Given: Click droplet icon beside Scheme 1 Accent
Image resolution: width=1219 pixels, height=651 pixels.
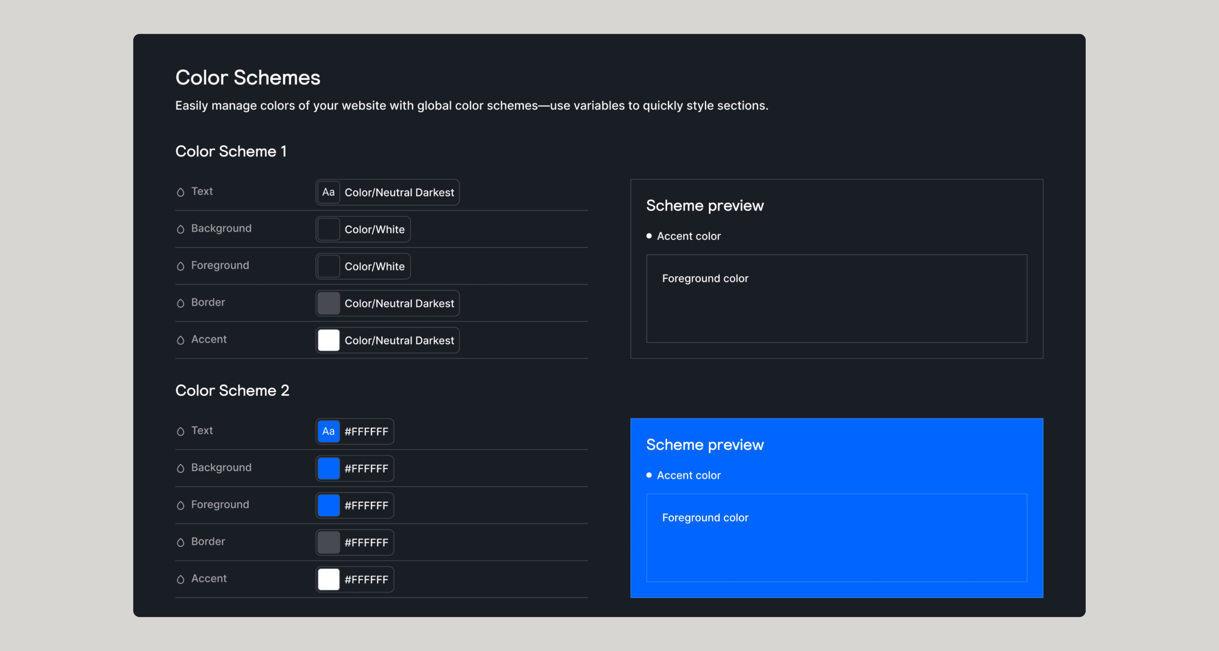Looking at the screenshot, I should coord(180,340).
